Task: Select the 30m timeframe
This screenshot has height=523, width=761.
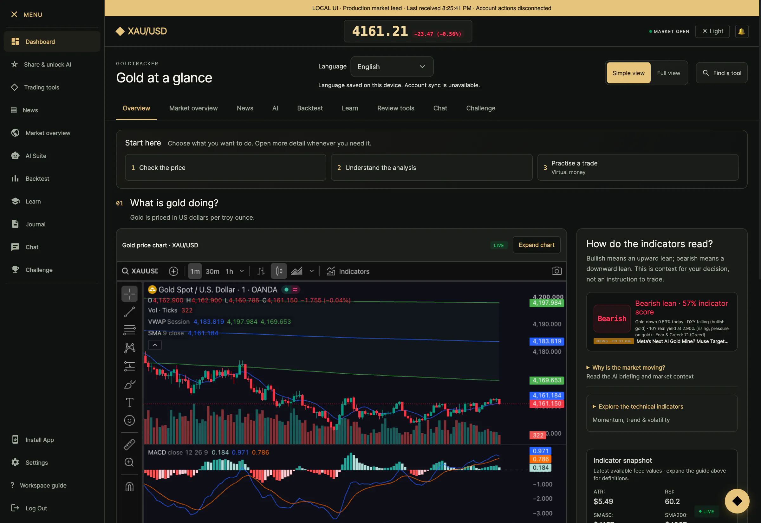Action: (212, 271)
